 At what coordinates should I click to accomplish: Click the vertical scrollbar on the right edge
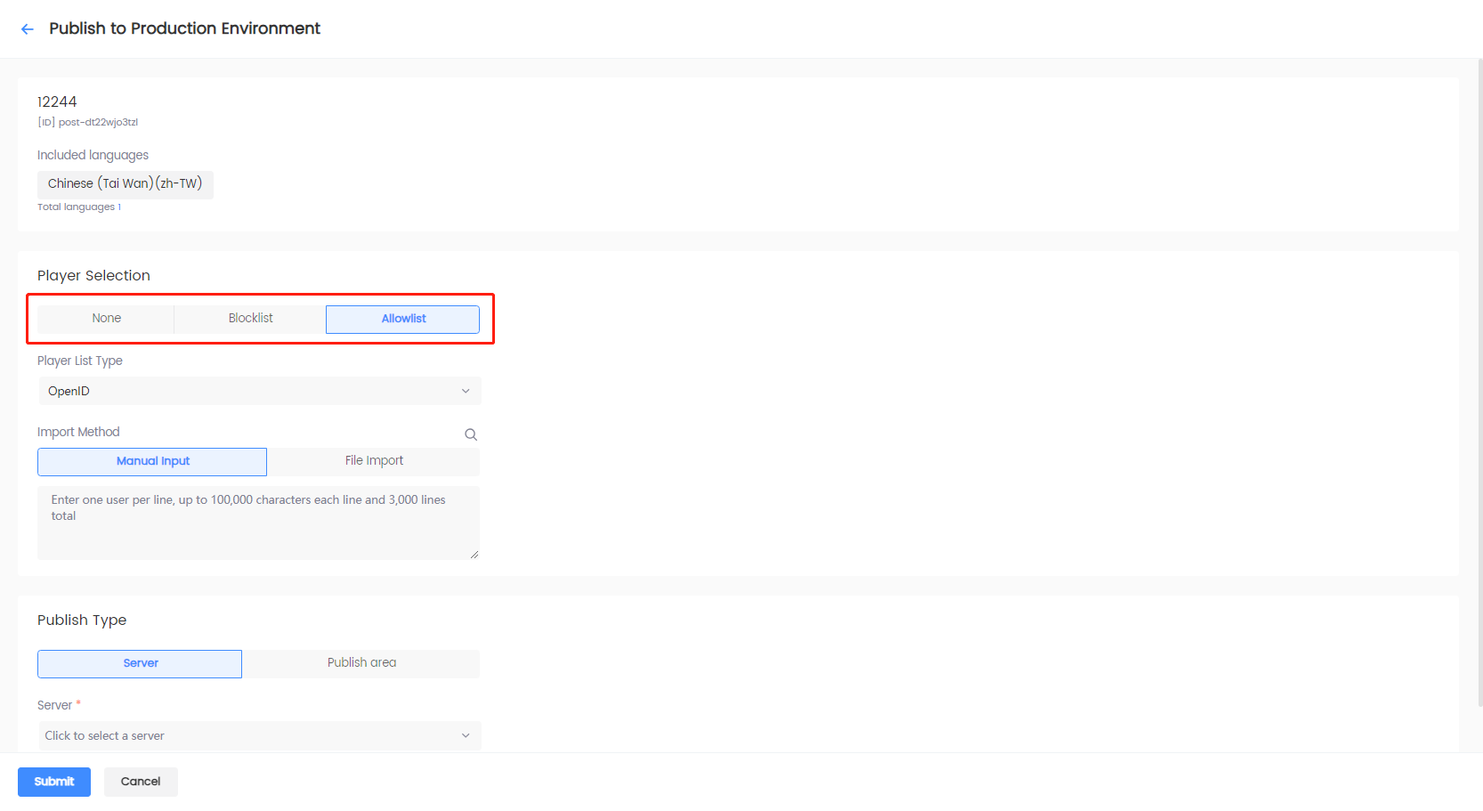[1479, 356]
